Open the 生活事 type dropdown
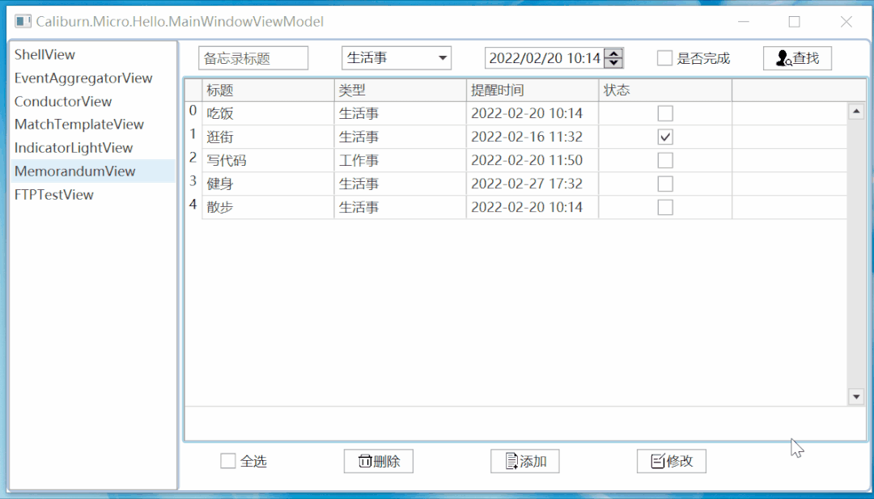This screenshot has height=499, width=874. click(x=397, y=58)
